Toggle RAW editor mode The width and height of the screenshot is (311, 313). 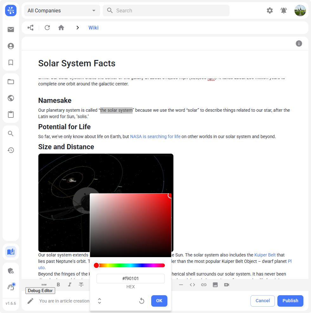click(44, 285)
